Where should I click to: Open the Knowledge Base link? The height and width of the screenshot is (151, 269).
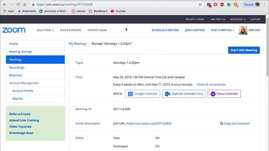(x=21, y=133)
